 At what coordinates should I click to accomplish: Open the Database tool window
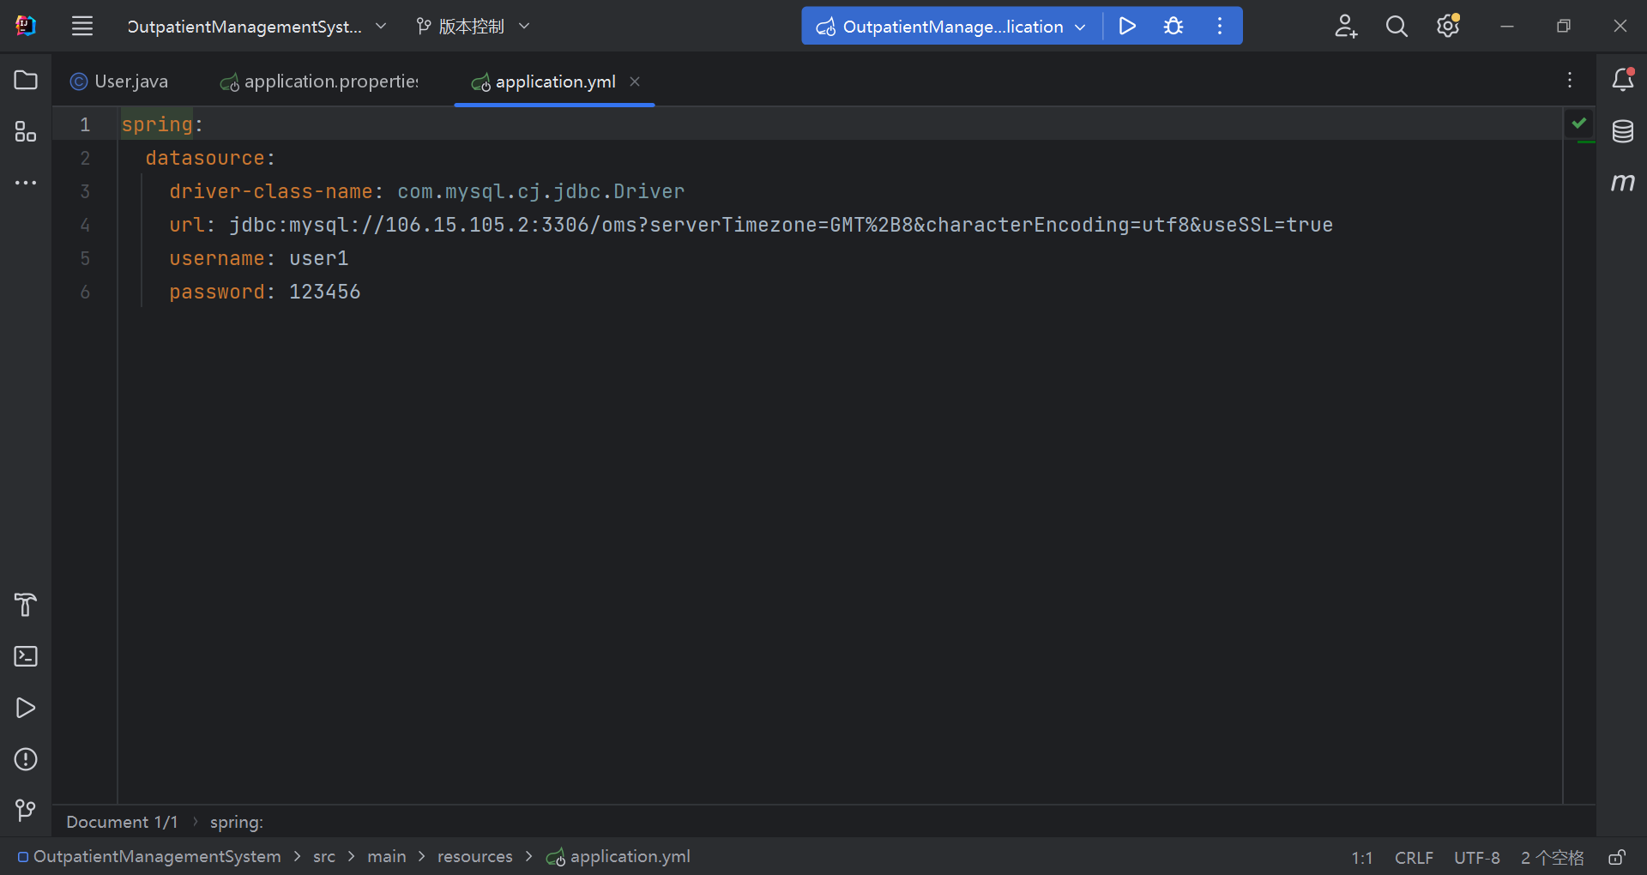point(1622,131)
